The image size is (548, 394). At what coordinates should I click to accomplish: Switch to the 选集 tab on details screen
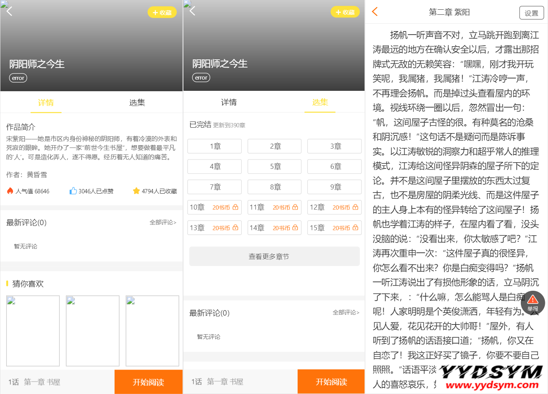[137, 102]
